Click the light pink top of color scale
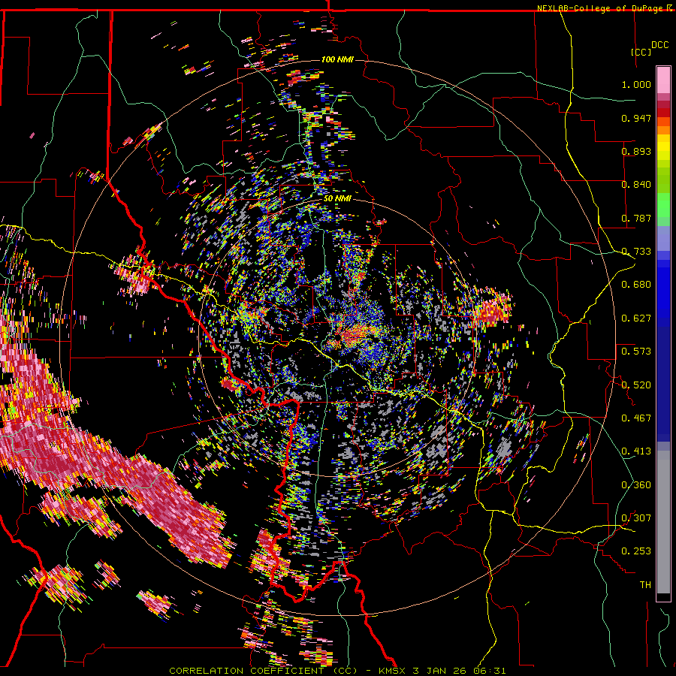The image size is (676, 676). (663, 80)
